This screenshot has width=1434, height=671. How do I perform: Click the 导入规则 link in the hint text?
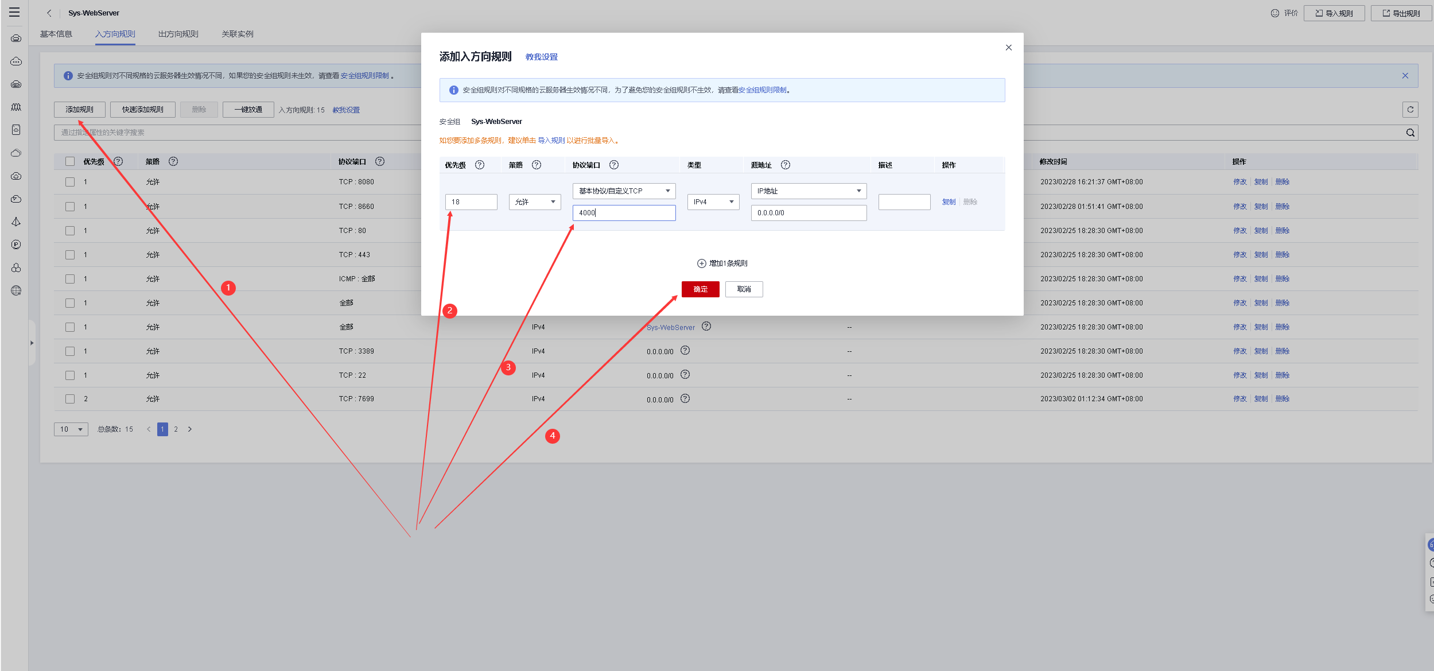click(x=551, y=141)
